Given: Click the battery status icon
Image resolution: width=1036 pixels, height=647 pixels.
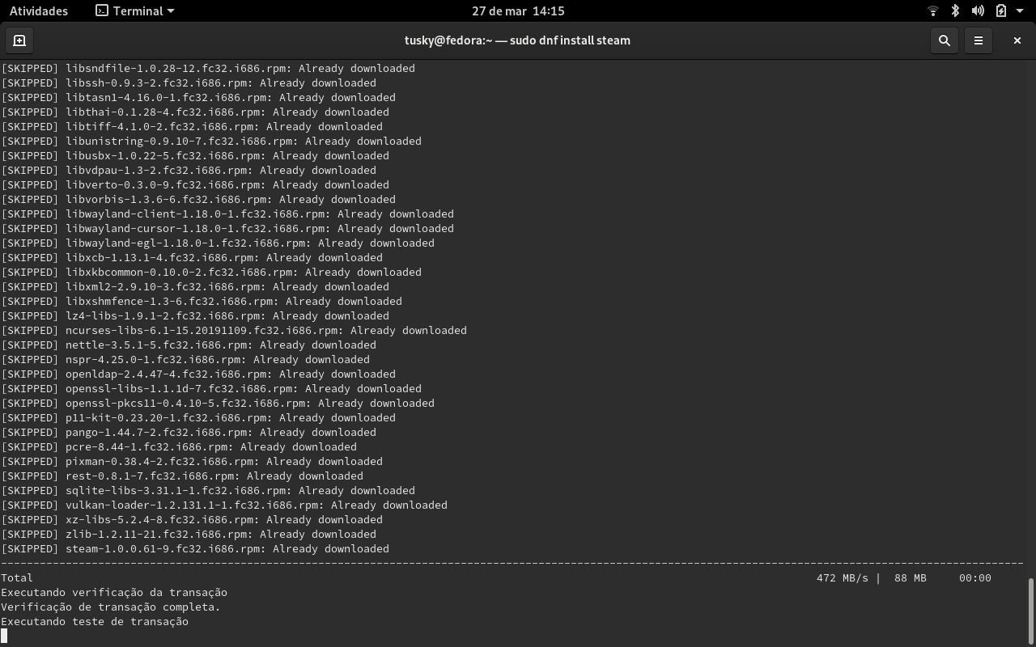Looking at the screenshot, I should coord(1000,11).
